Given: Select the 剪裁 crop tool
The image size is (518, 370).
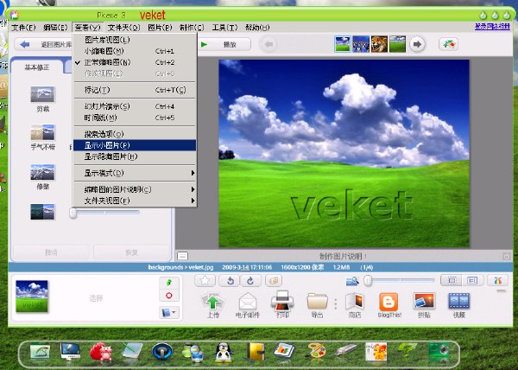Looking at the screenshot, I should (42, 99).
